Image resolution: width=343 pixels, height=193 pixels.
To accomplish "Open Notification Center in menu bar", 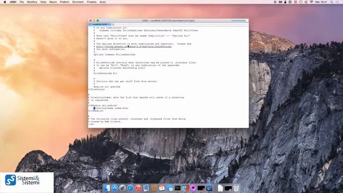I will tap(338, 2).
